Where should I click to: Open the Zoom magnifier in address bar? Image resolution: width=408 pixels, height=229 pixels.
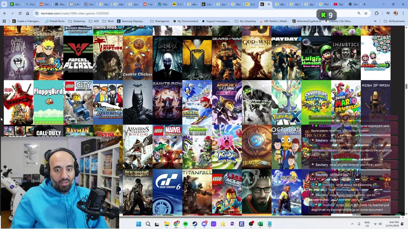[x=359, y=13]
